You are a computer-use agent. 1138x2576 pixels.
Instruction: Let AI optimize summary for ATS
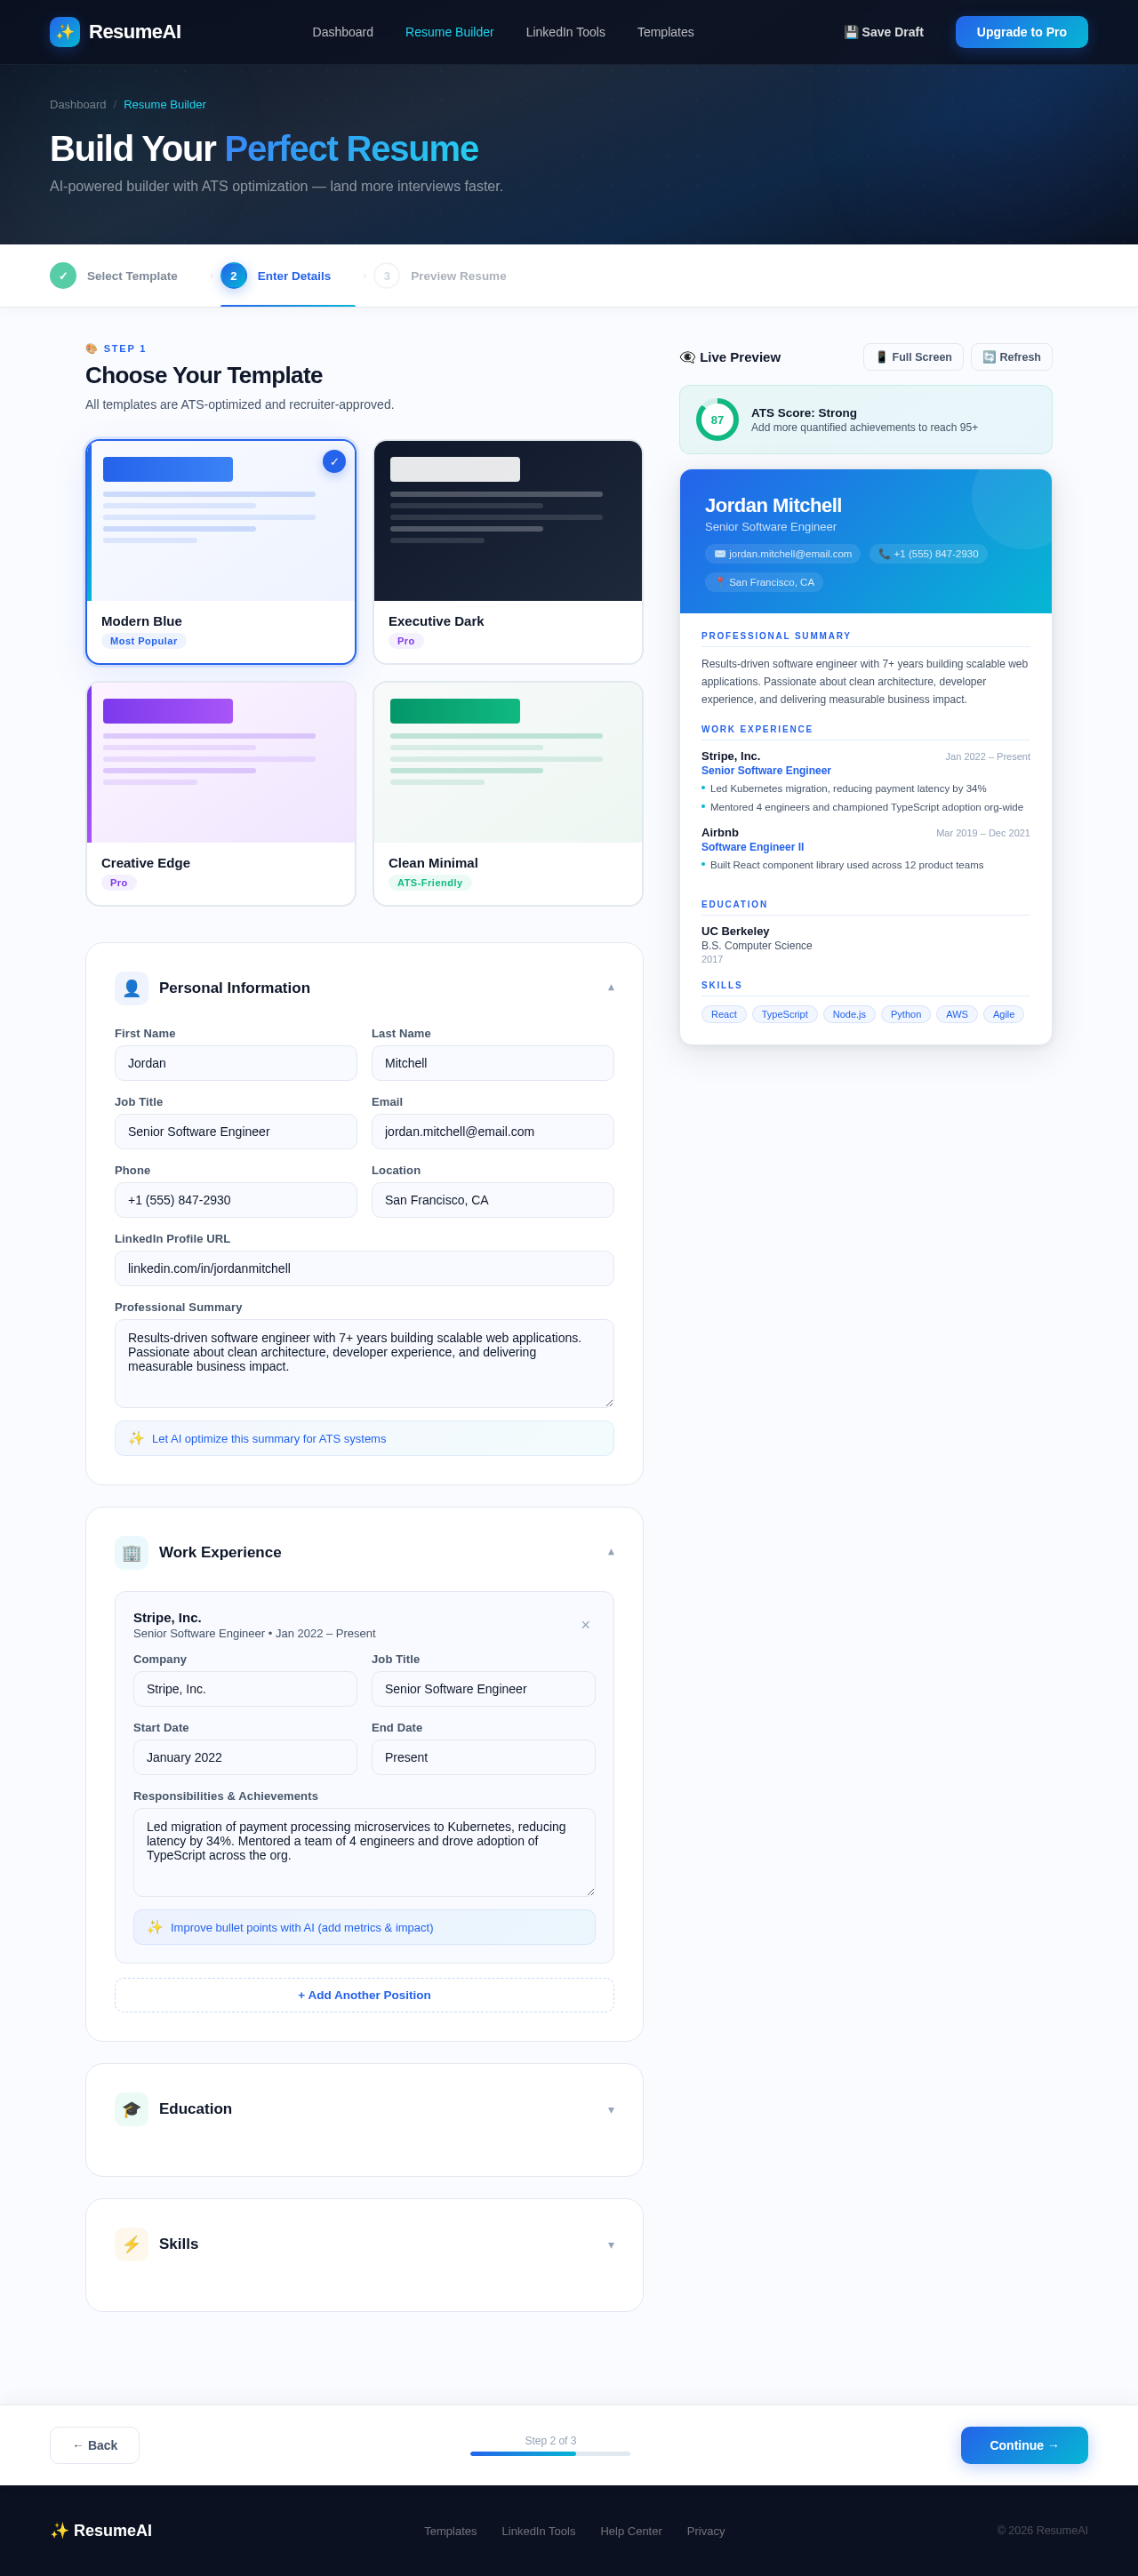(x=364, y=1438)
